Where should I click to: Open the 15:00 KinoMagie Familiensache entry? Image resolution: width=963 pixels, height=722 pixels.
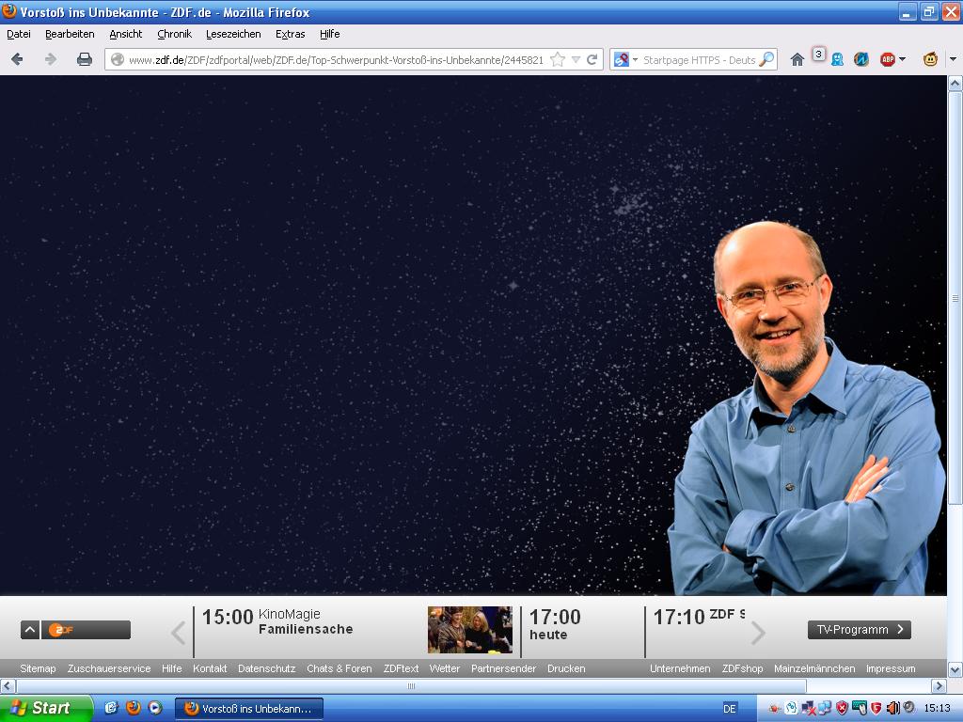pyautogui.click(x=277, y=621)
